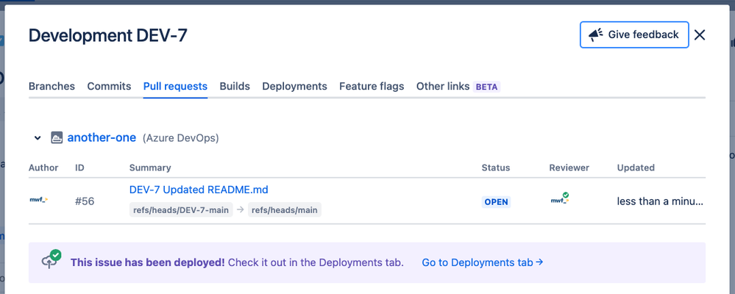Click the Summary column header
Screen dimensions: 735x294
tap(150, 168)
